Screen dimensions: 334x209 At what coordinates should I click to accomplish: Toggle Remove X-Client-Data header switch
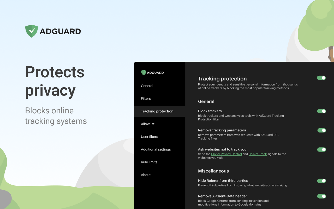(x=321, y=196)
